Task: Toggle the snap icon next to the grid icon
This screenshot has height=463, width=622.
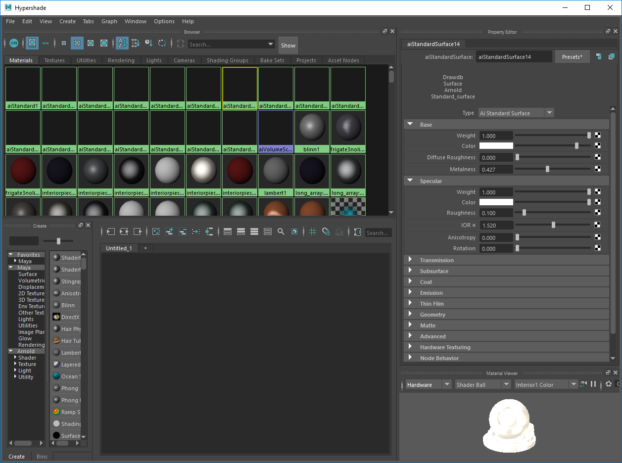Action: click(x=326, y=232)
